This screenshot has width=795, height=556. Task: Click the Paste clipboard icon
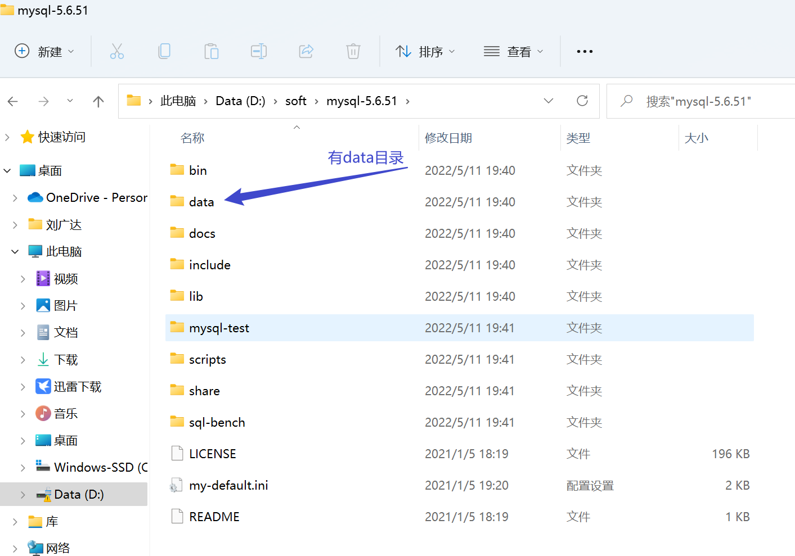pos(212,52)
